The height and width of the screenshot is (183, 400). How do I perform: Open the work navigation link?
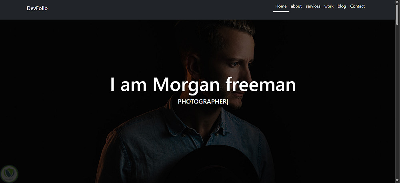329,6
